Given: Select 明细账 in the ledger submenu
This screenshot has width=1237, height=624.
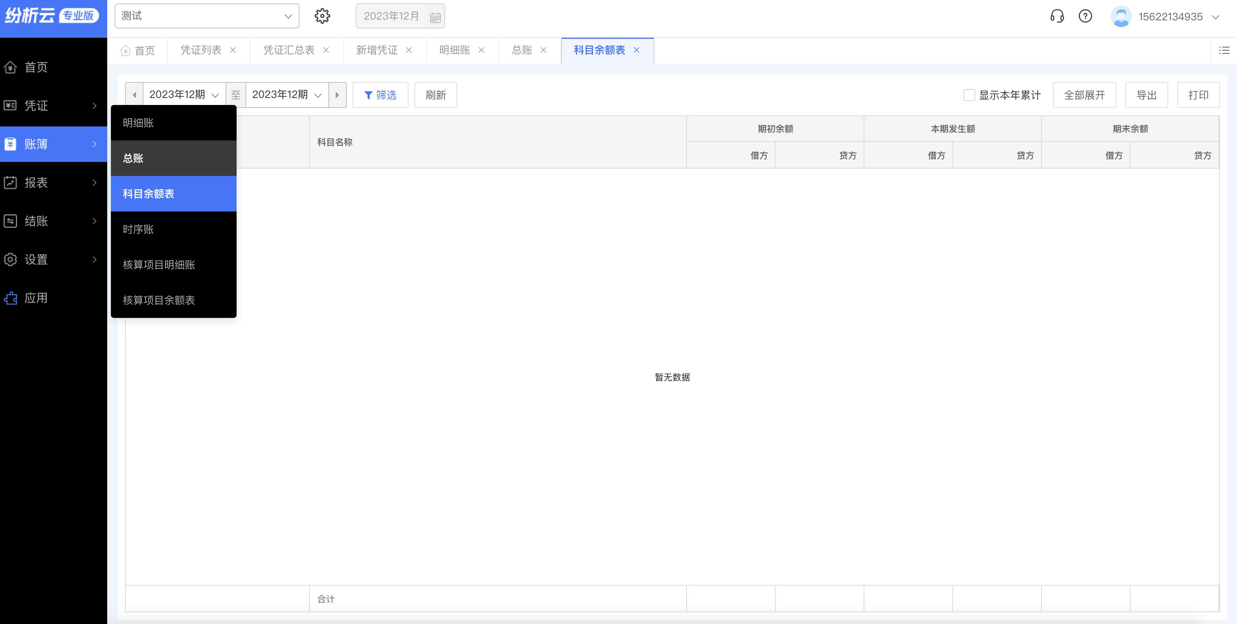Looking at the screenshot, I should (173, 123).
